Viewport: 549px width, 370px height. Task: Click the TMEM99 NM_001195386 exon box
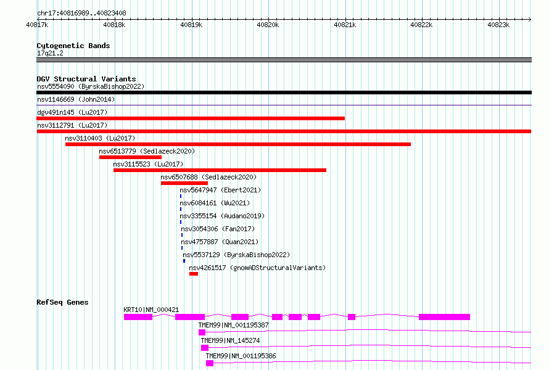pyautogui.click(x=210, y=363)
